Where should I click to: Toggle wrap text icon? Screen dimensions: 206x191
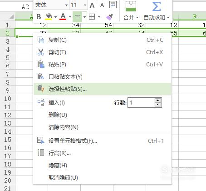click(x=113, y=5)
